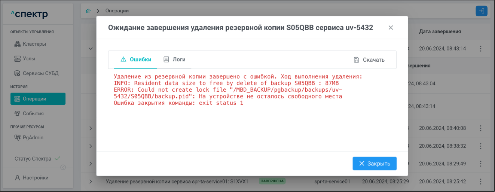
Task: Open Сервисы СУБД in the sidebar
Action: point(38,73)
